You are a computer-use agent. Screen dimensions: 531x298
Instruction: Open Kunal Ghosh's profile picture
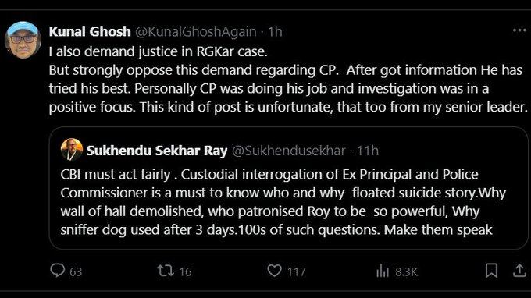click(23, 40)
